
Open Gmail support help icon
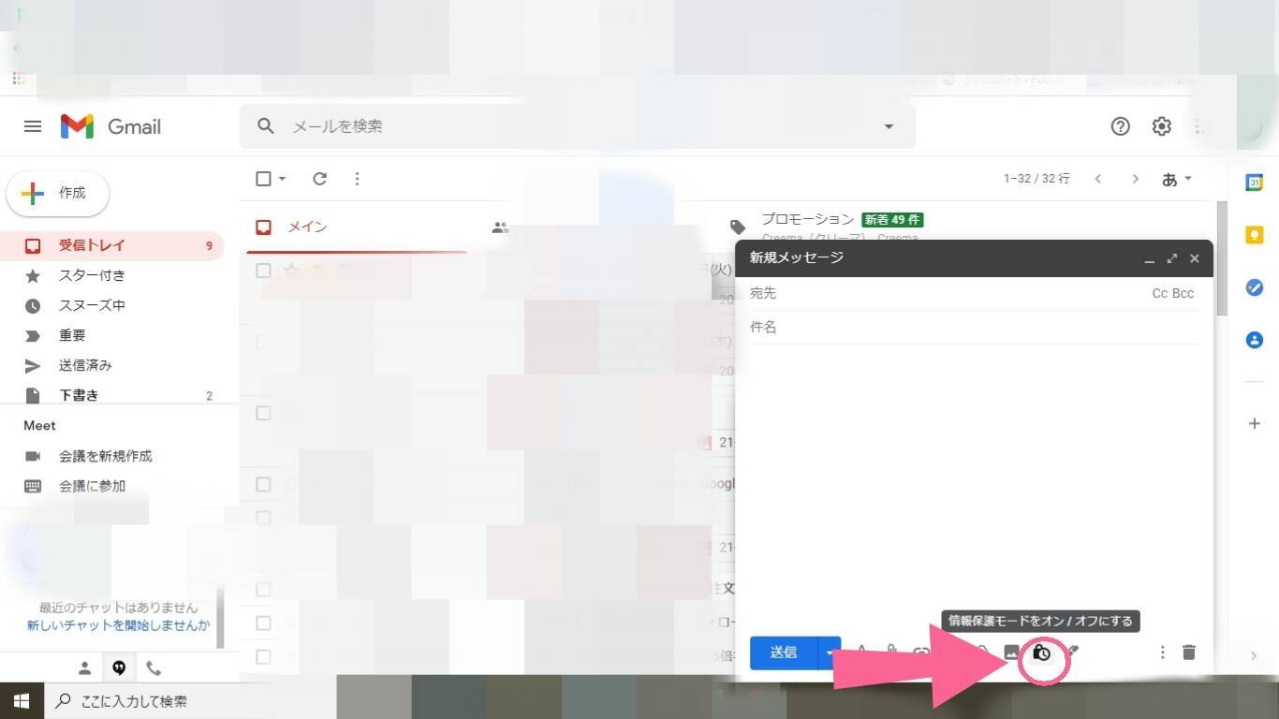click(x=1120, y=126)
